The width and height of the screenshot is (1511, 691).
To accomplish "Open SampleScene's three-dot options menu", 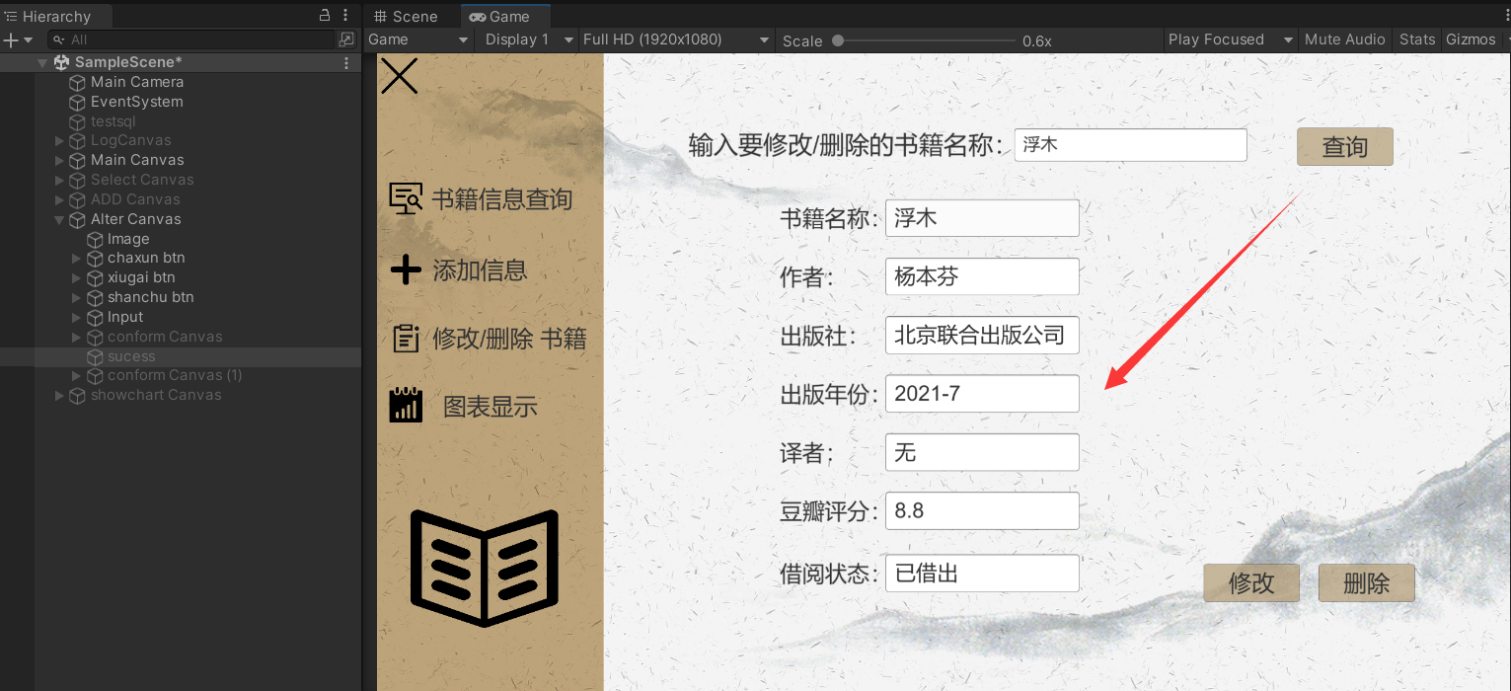I will (346, 62).
